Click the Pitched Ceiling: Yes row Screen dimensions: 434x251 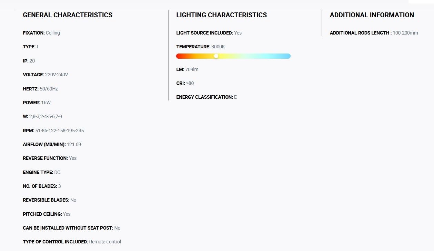(x=47, y=214)
